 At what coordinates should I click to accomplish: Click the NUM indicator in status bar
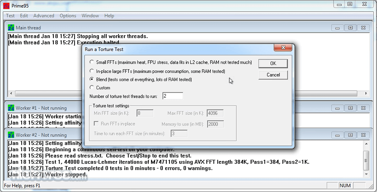pos(345,185)
